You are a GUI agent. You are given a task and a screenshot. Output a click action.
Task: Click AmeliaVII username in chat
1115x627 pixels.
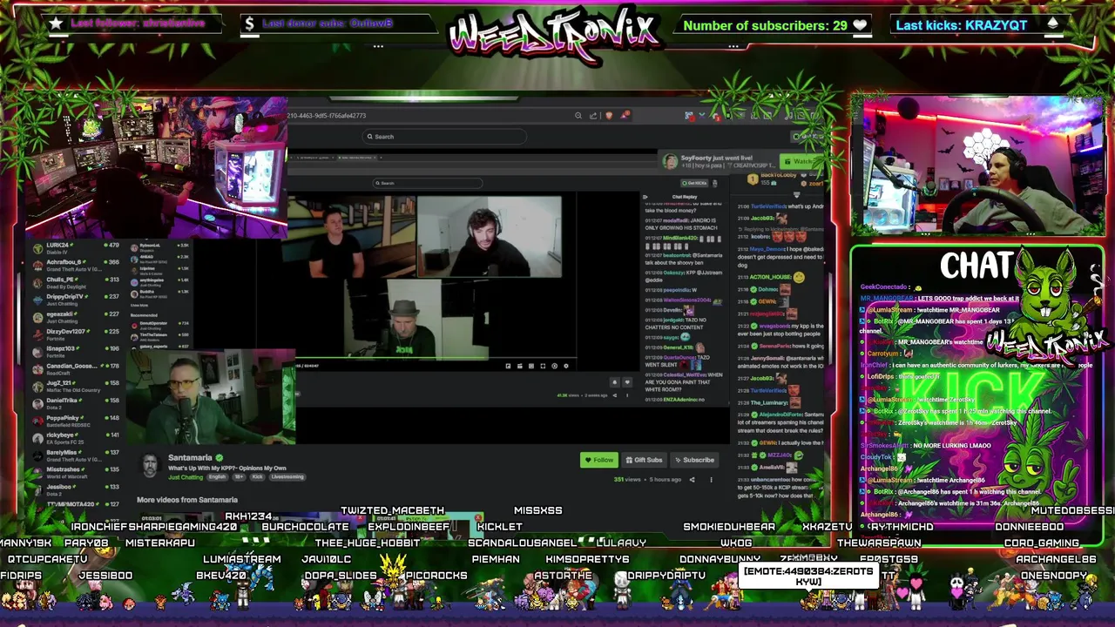[x=771, y=468]
